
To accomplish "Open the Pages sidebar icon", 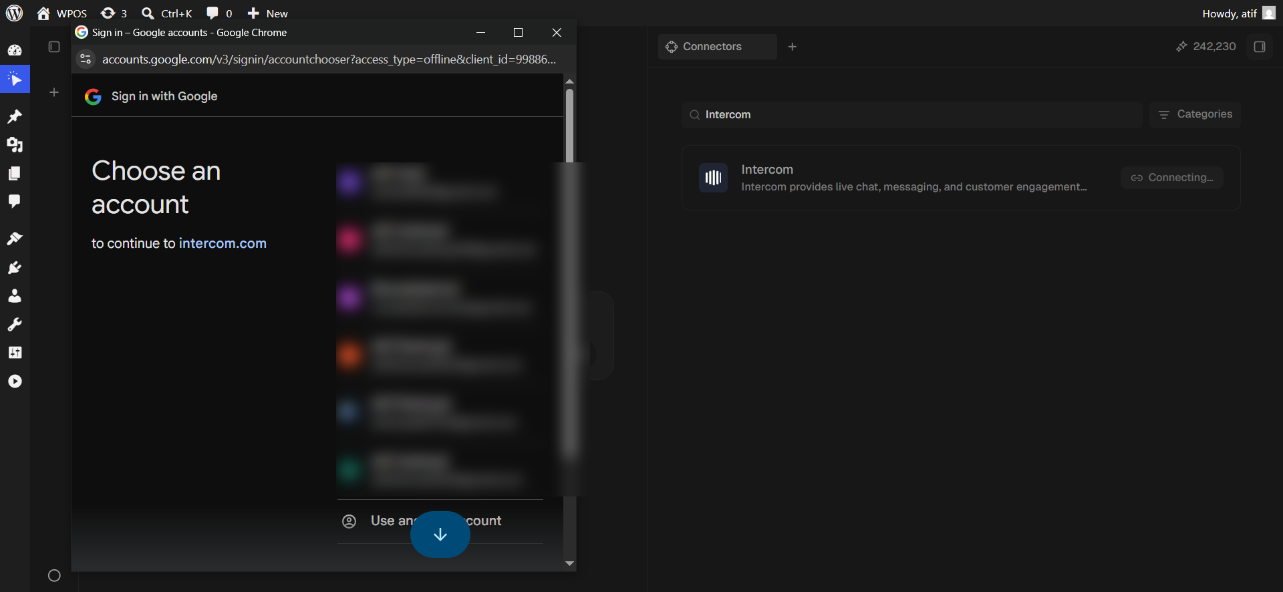I will (x=15, y=174).
